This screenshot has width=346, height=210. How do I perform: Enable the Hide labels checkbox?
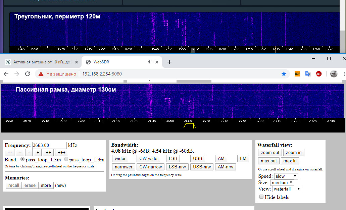pyautogui.click(x=261, y=197)
